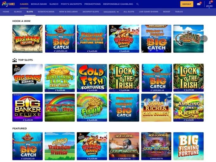Open the search magnifier icon
This screenshot has height=162, width=216.
pyautogui.click(x=138, y=4)
